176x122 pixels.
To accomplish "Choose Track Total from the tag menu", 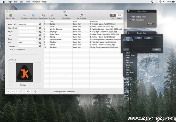I will click(x=129, y=72).
